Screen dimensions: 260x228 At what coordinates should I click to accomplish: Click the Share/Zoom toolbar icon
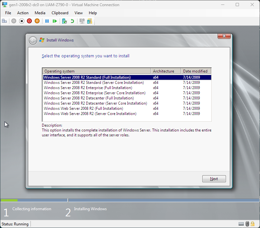point(89,21)
